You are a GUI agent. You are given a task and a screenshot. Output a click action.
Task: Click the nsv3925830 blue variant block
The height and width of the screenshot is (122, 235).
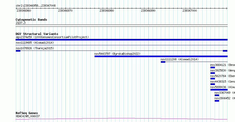click(213, 73)
